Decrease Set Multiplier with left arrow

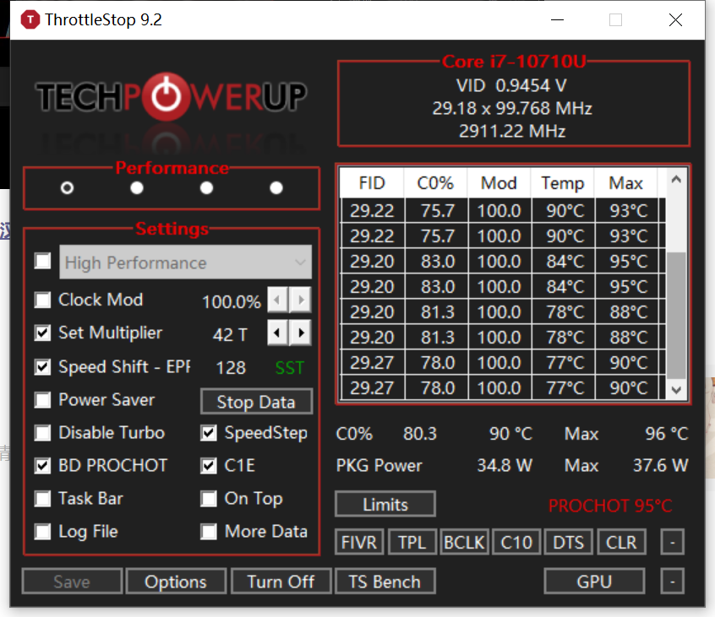[277, 333]
